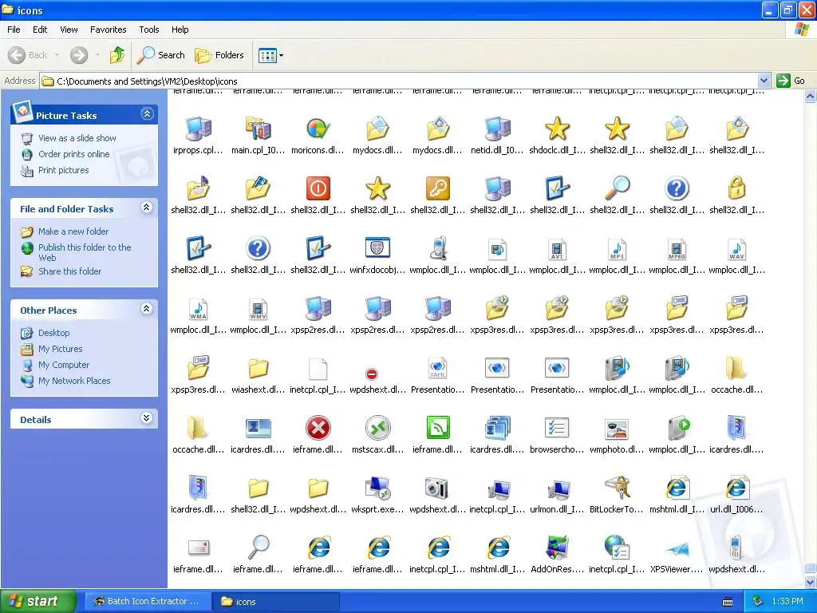Click View as a slide show
The width and height of the screenshot is (817, 613).
pyautogui.click(x=77, y=138)
